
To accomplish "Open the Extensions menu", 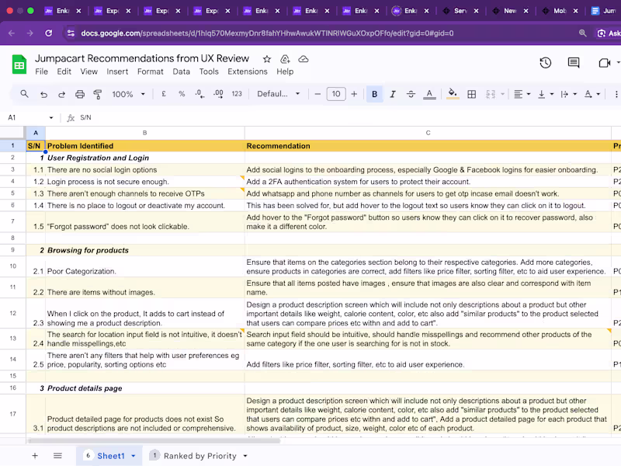I will click(247, 71).
